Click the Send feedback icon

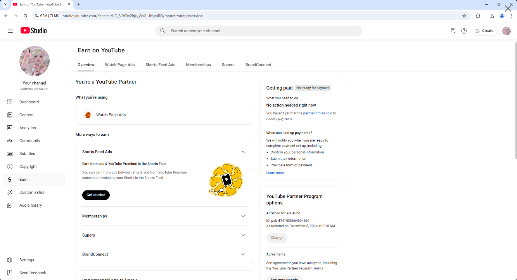(10, 273)
